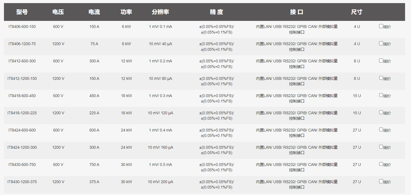Tick the inquiry checkbox for IT8406-1200-75

pos(381,43)
